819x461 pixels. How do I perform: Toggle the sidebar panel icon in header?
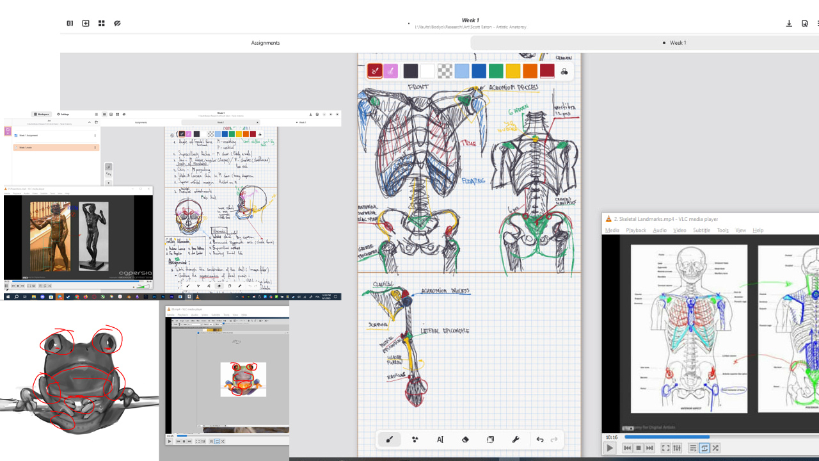[70, 23]
